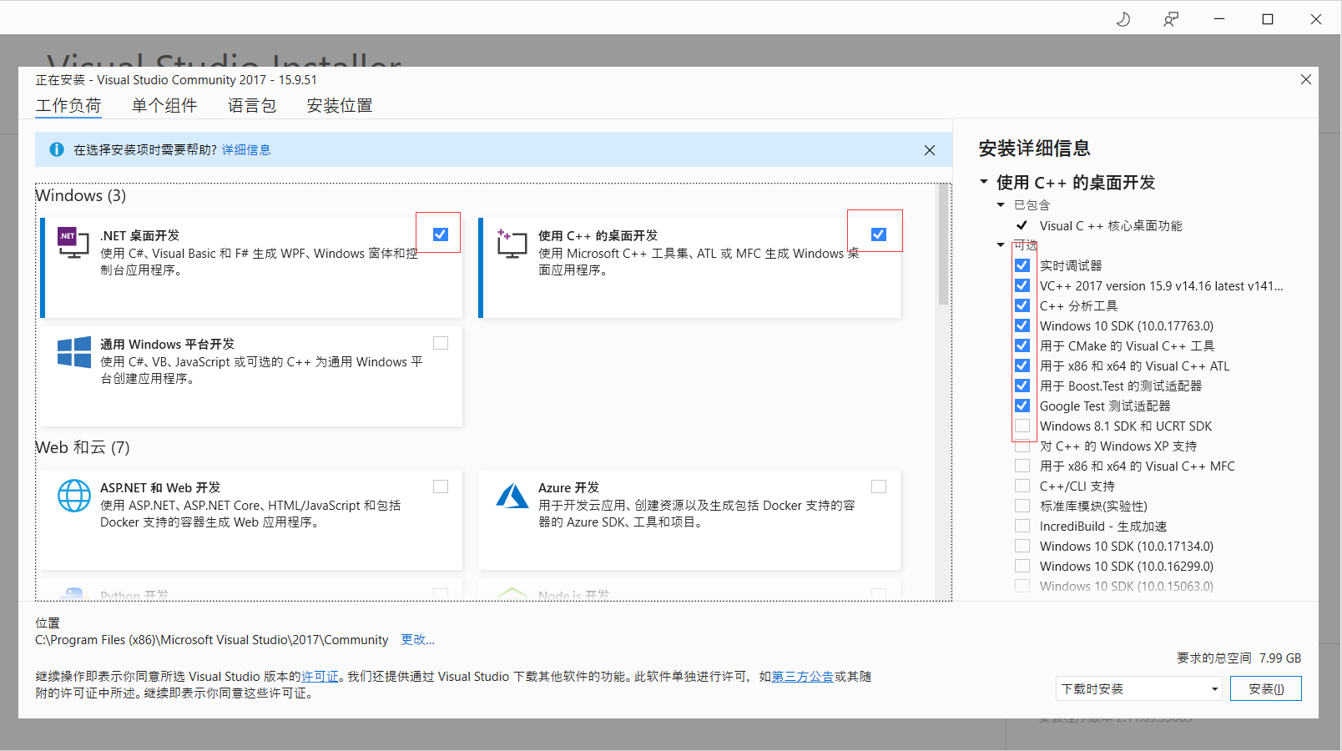Switch to the 单个组件 tab
Viewport: 1342px width, 751px height.
pyautogui.click(x=164, y=105)
